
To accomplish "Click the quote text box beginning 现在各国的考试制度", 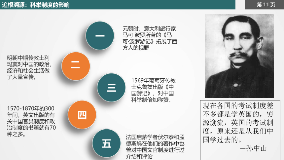I will tap(240, 130).
